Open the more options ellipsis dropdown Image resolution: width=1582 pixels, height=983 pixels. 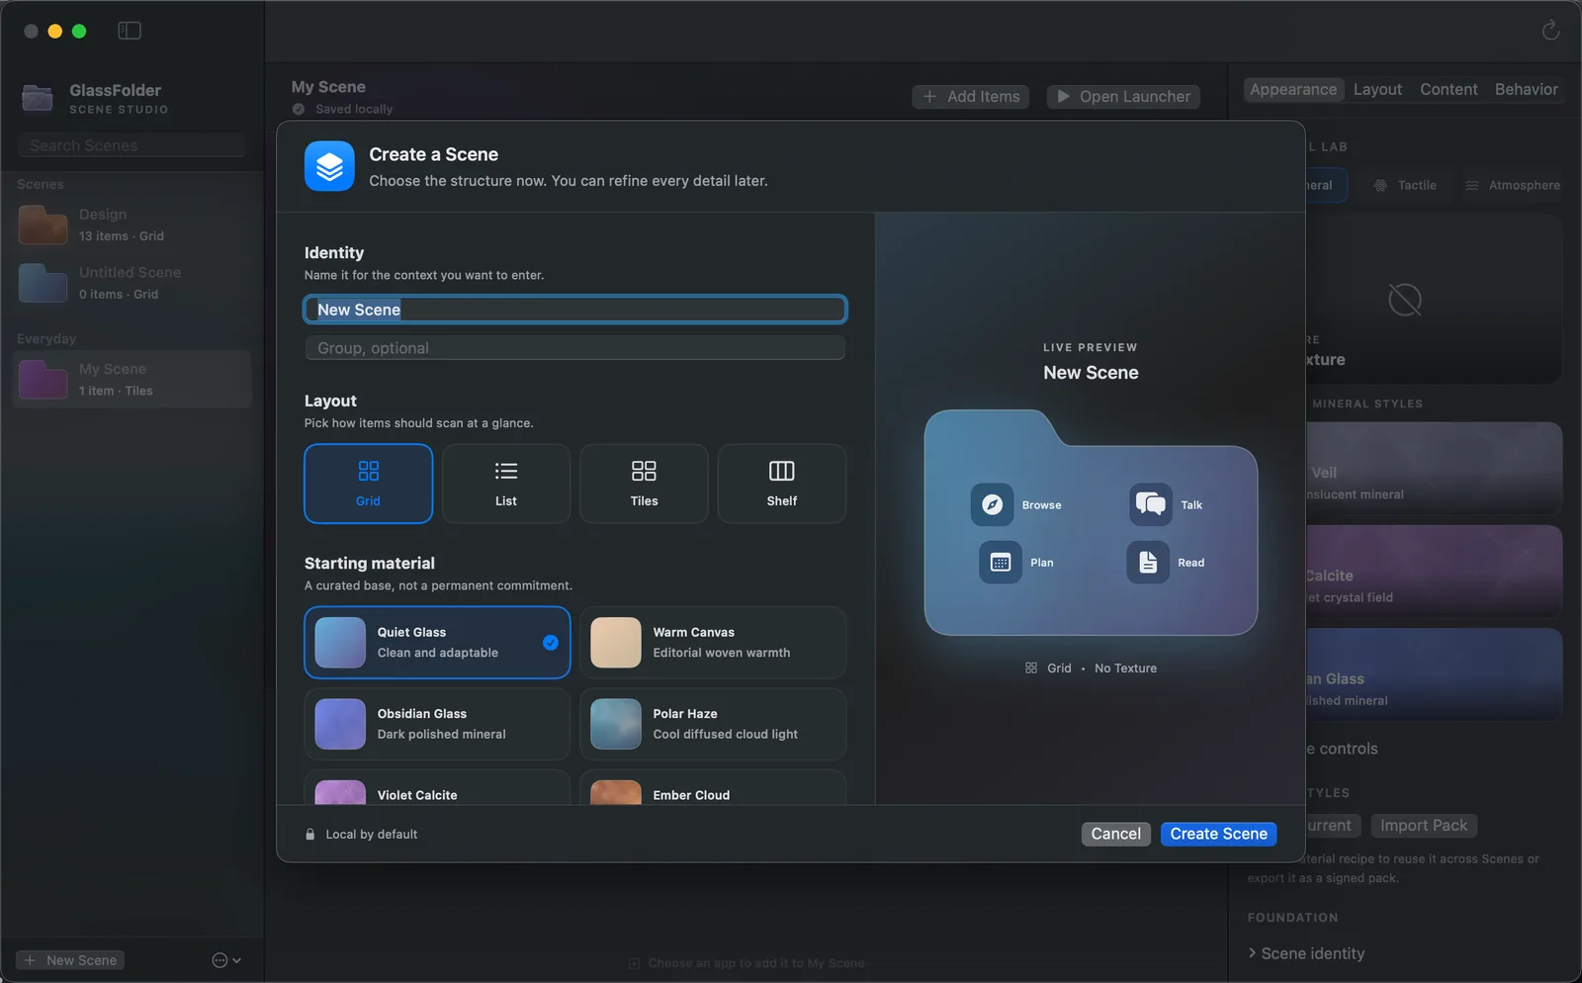pyautogui.click(x=226, y=960)
